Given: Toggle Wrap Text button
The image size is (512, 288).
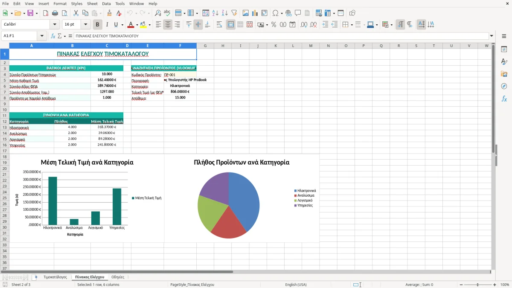Looking at the screenshot, I should click(x=219, y=25).
